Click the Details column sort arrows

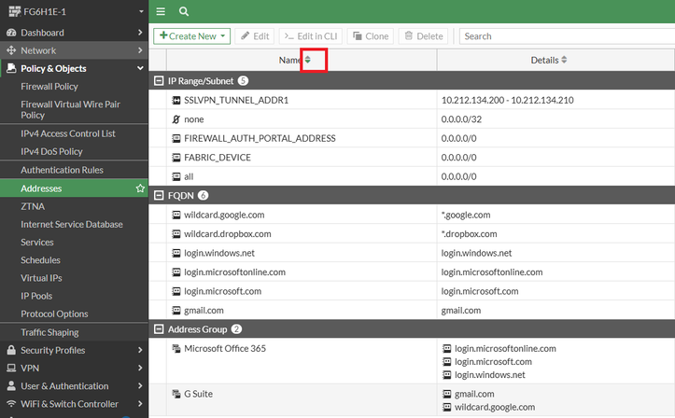click(x=564, y=60)
